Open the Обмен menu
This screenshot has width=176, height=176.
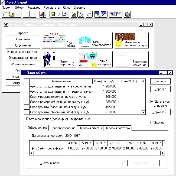20,8
